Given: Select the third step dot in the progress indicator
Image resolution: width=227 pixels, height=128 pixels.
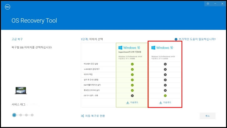Looking at the screenshot, I should [27, 115].
